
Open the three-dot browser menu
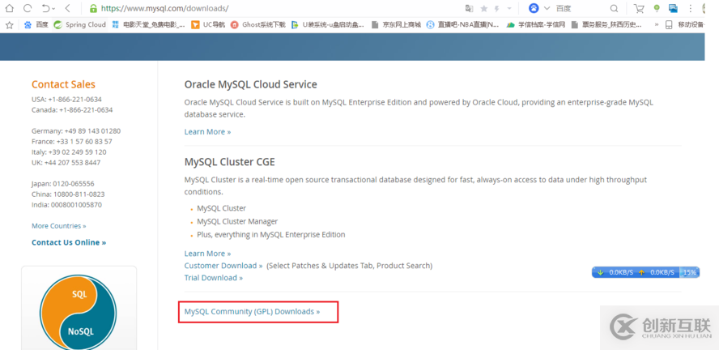pos(691,8)
